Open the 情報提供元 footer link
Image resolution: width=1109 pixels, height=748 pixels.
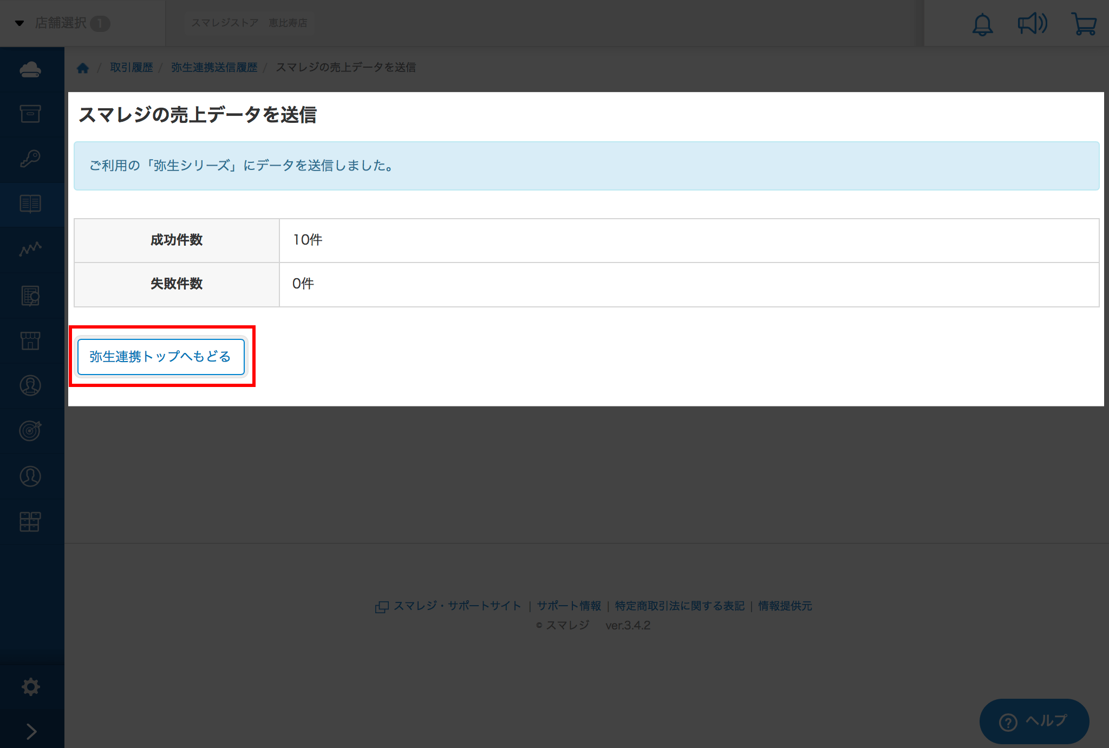pyautogui.click(x=785, y=606)
